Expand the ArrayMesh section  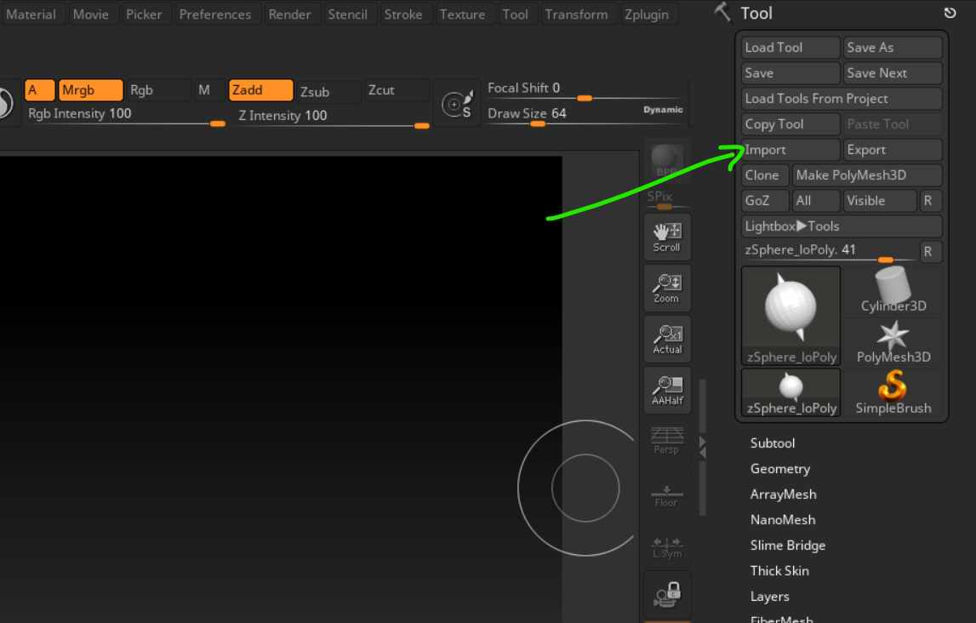tap(783, 494)
